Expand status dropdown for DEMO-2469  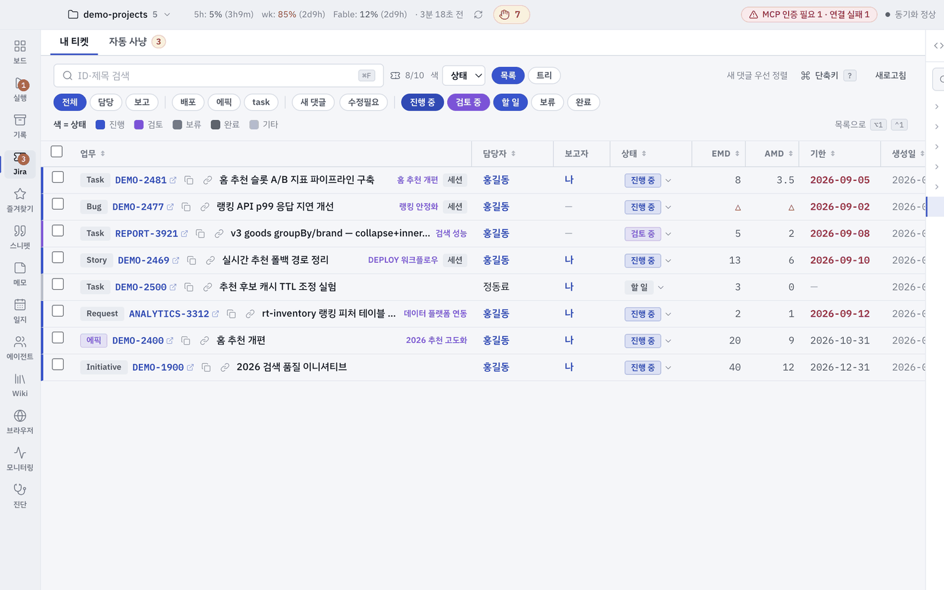tap(668, 260)
